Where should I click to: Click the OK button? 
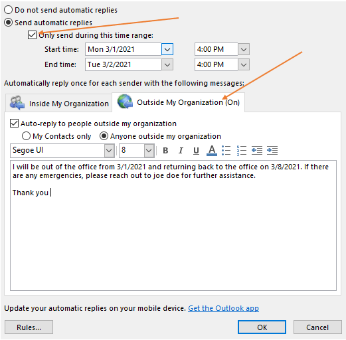pyautogui.click(x=262, y=327)
